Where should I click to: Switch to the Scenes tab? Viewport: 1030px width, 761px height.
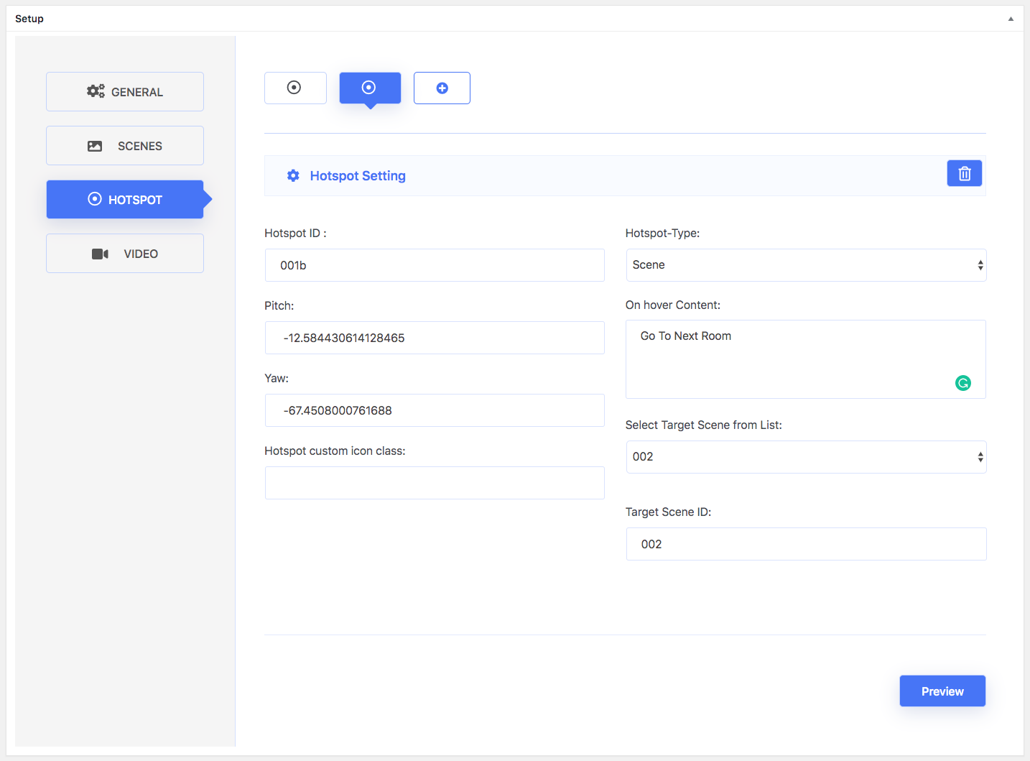coord(125,146)
